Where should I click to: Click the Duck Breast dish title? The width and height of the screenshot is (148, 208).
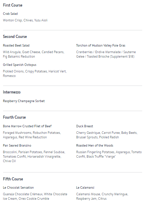(x=84, y=126)
